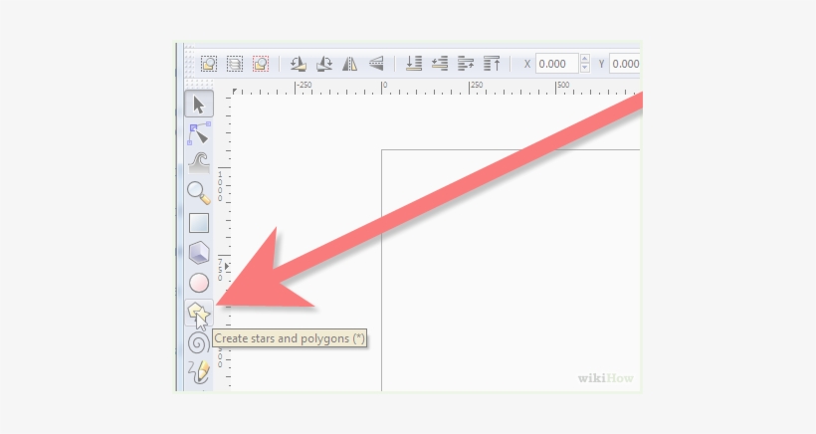
Task: Decrease X value with down stepper arrow
Action: (585, 69)
